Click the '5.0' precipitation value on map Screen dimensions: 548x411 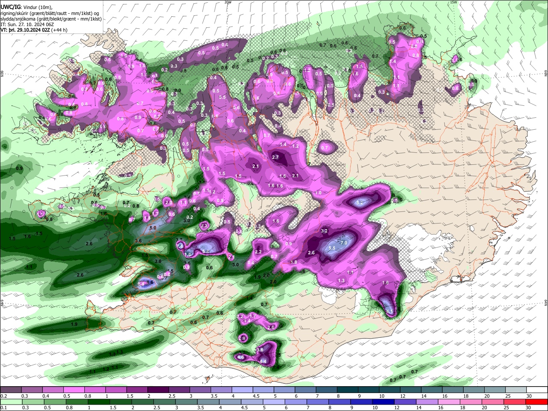pyautogui.click(x=153, y=228)
